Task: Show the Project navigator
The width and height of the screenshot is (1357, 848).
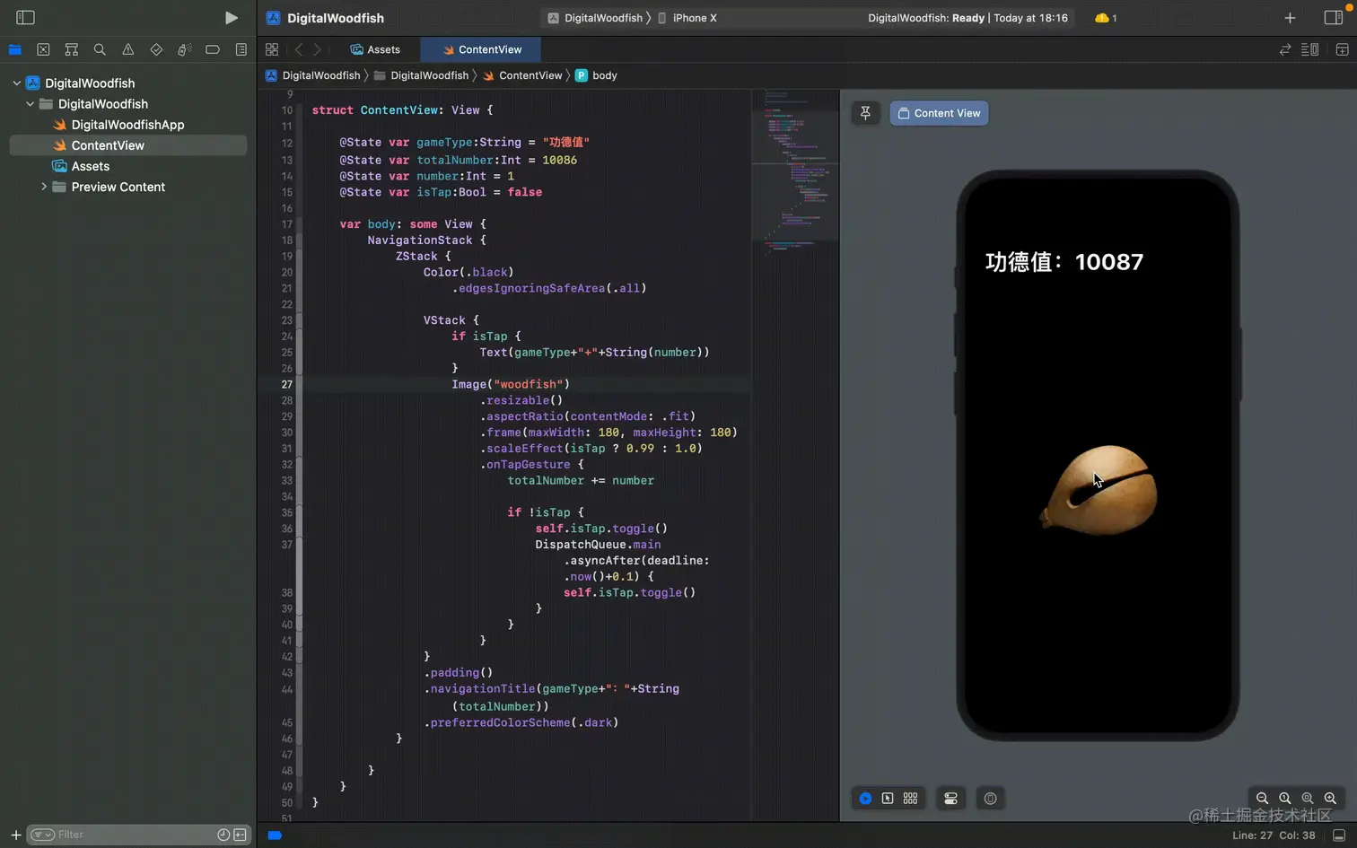Action: 15,49
